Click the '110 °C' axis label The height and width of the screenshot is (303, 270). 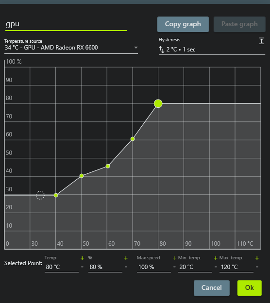point(245,244)
